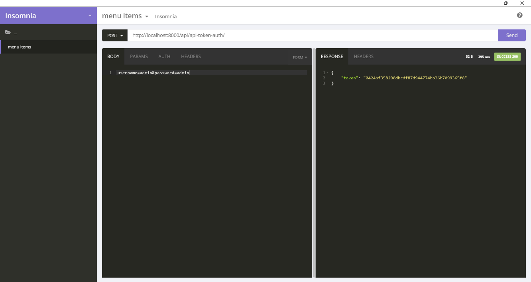
Task: Open the request HEADERS tab
Action: tap(191, 57)
